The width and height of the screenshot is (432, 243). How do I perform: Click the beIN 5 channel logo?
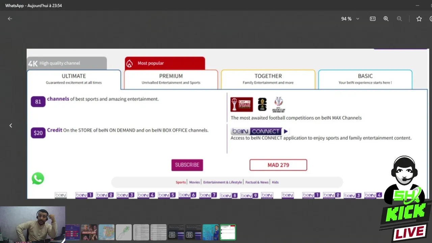tap(167, 195)
